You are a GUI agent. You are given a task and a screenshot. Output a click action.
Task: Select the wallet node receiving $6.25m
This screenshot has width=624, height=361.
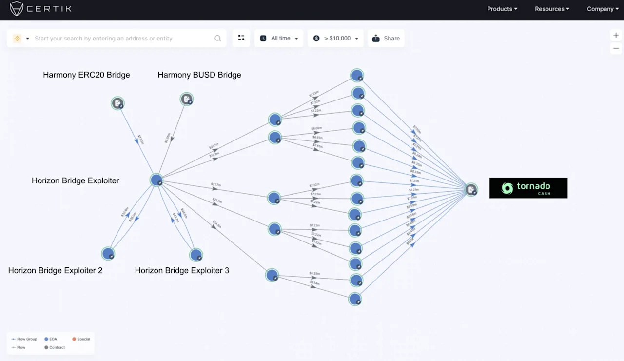tap(357, 281)
